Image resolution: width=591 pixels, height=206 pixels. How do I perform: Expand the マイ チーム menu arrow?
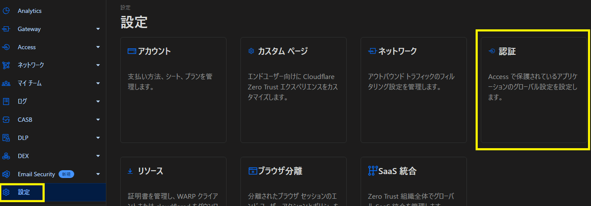pyautogui.click(x=98, y=83)
